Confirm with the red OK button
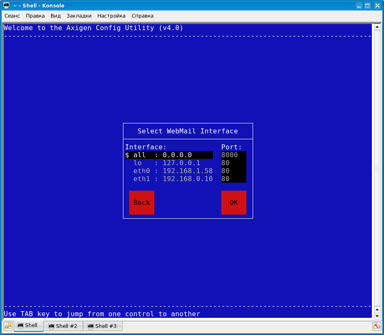 click(x=234, y=202)
